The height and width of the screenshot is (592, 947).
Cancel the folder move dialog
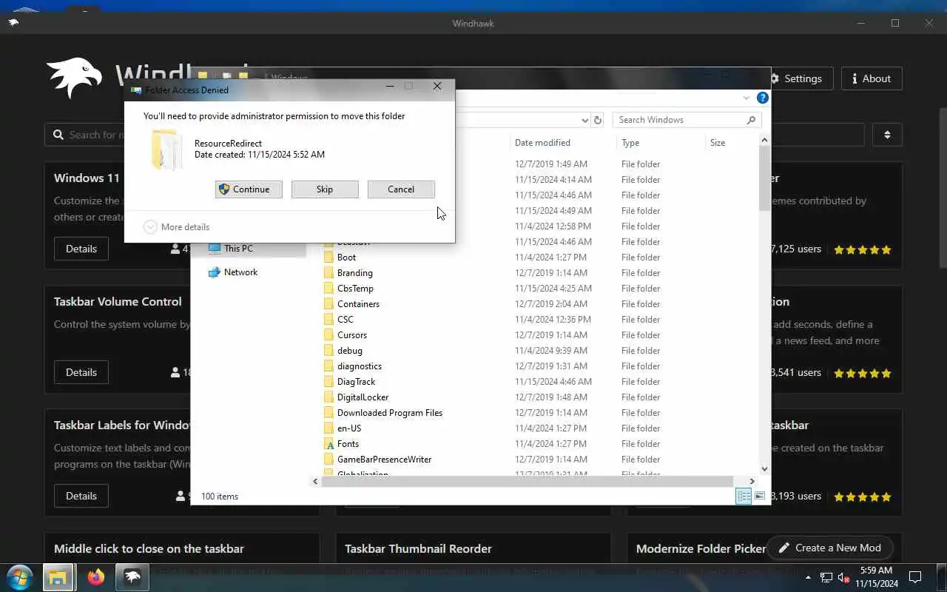tap(401, 189)
